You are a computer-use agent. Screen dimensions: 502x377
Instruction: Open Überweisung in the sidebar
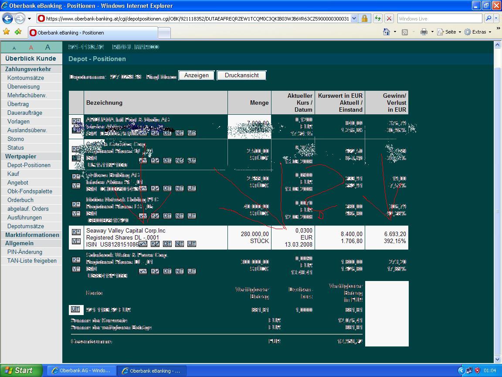pos(24,86)
